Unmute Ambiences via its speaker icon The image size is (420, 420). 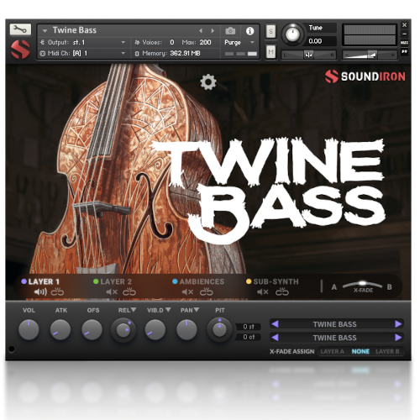pyautogui.click(x=187, y=292)
